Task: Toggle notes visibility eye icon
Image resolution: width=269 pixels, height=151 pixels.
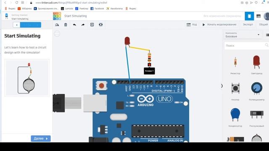Action: click(101, 25)
